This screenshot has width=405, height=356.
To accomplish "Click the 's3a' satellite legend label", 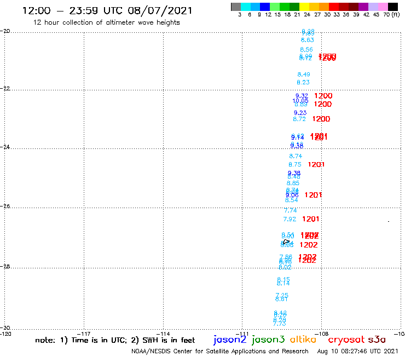I will 377,340.
